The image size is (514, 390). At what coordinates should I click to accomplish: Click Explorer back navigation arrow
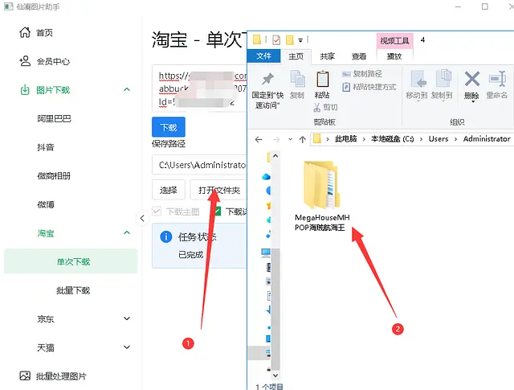[259, 140]
